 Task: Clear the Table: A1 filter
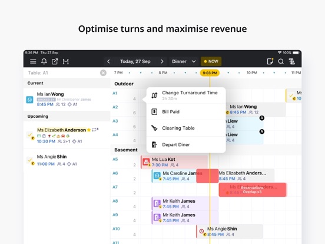coord(103,73)
